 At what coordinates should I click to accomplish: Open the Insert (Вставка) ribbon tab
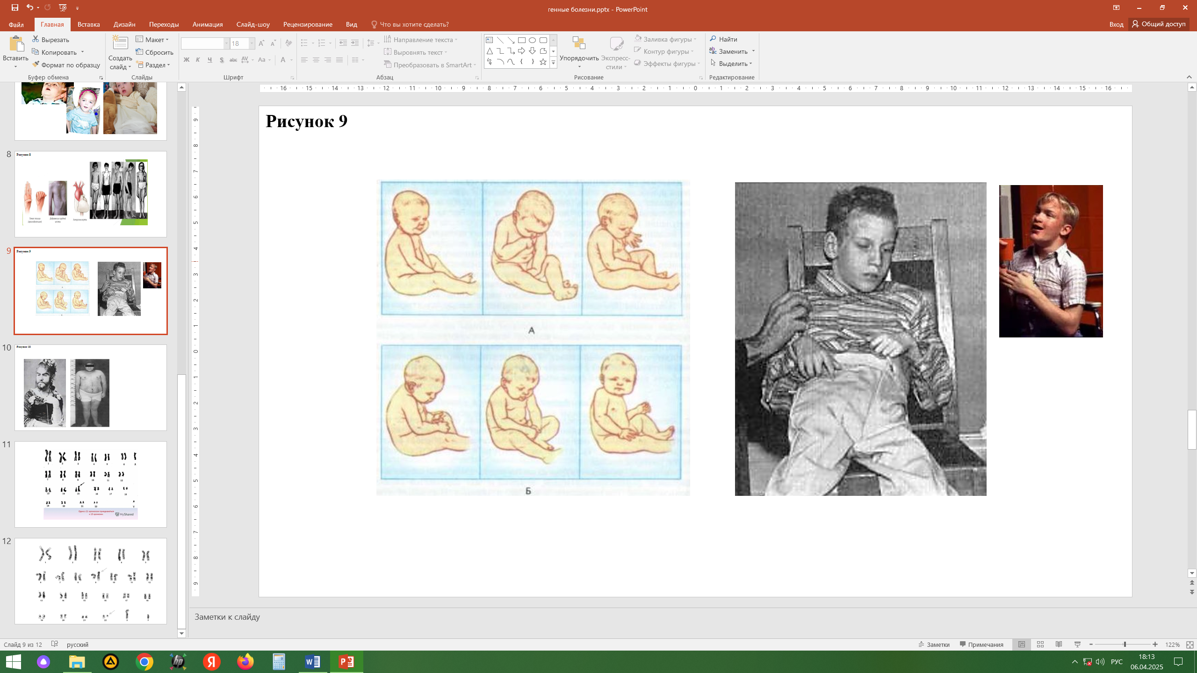point(88,24)
